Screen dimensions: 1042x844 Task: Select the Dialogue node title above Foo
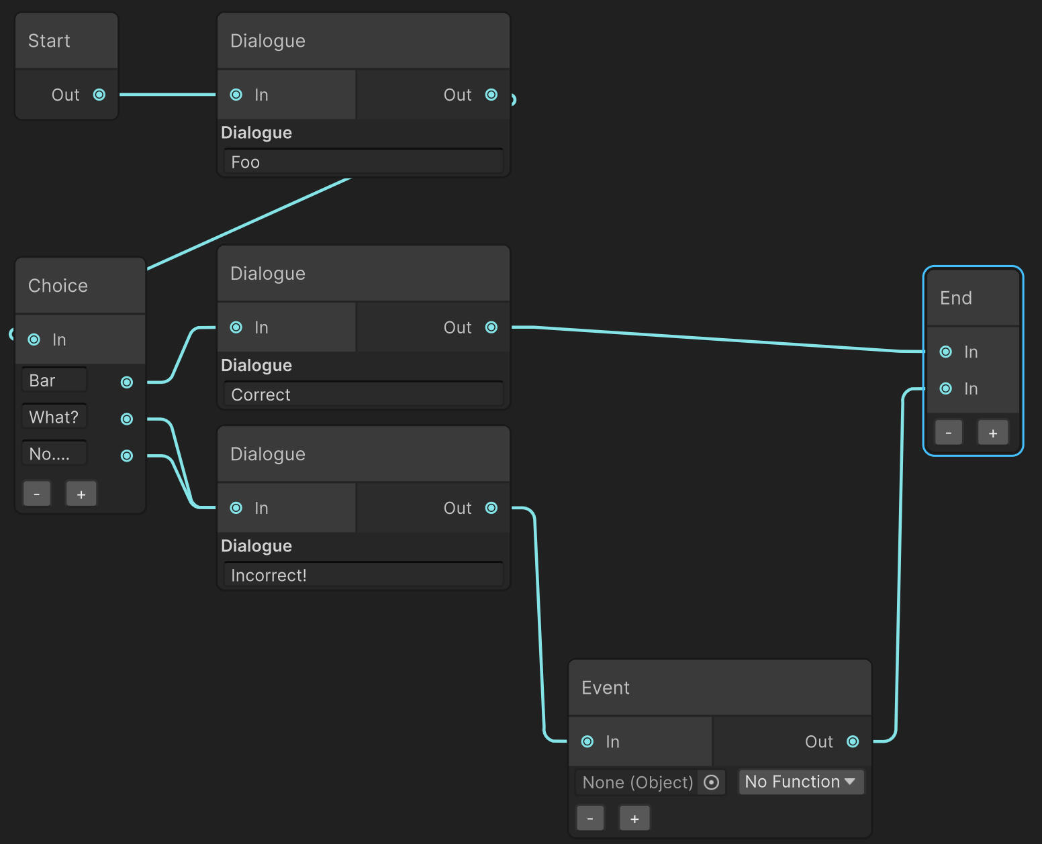pos(268,41)
